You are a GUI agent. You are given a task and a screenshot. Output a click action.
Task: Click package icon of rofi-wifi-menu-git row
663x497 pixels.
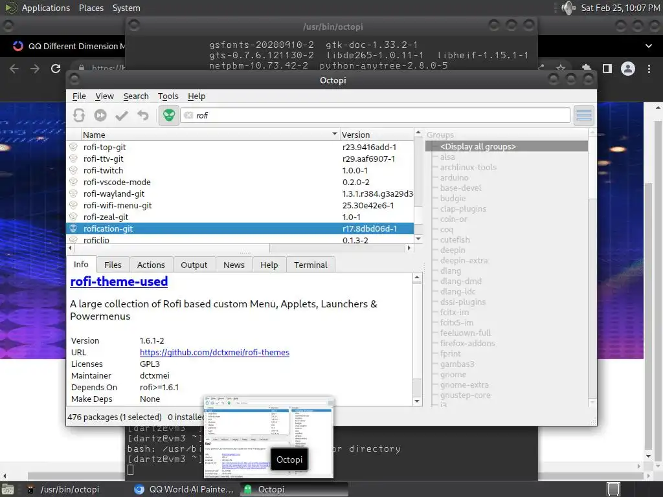74,205
